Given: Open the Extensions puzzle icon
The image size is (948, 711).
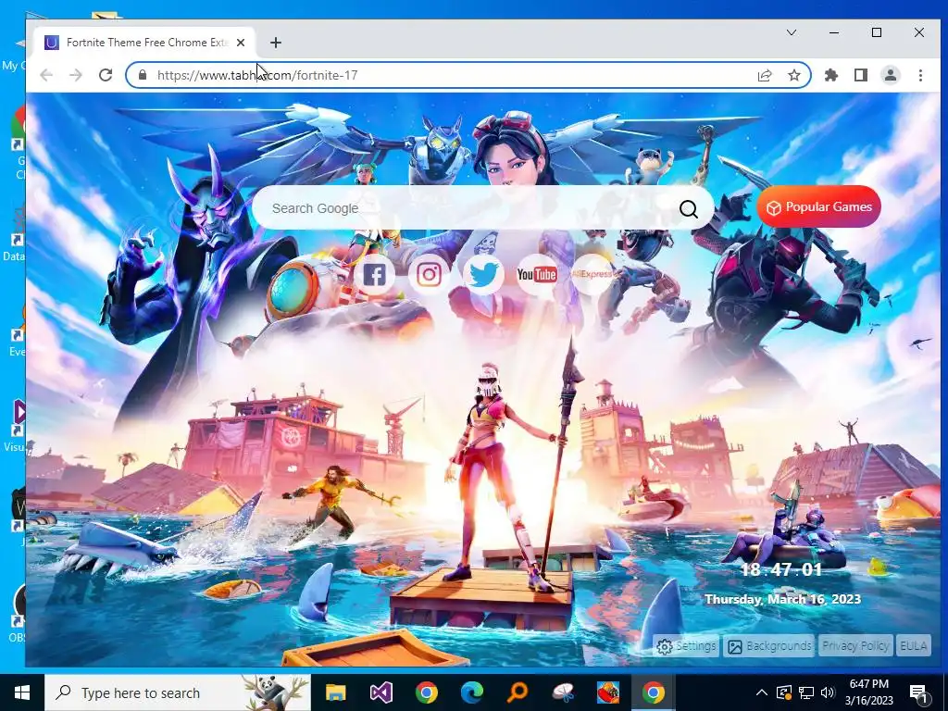Looking at the screenshot, I should pos(831,75).
